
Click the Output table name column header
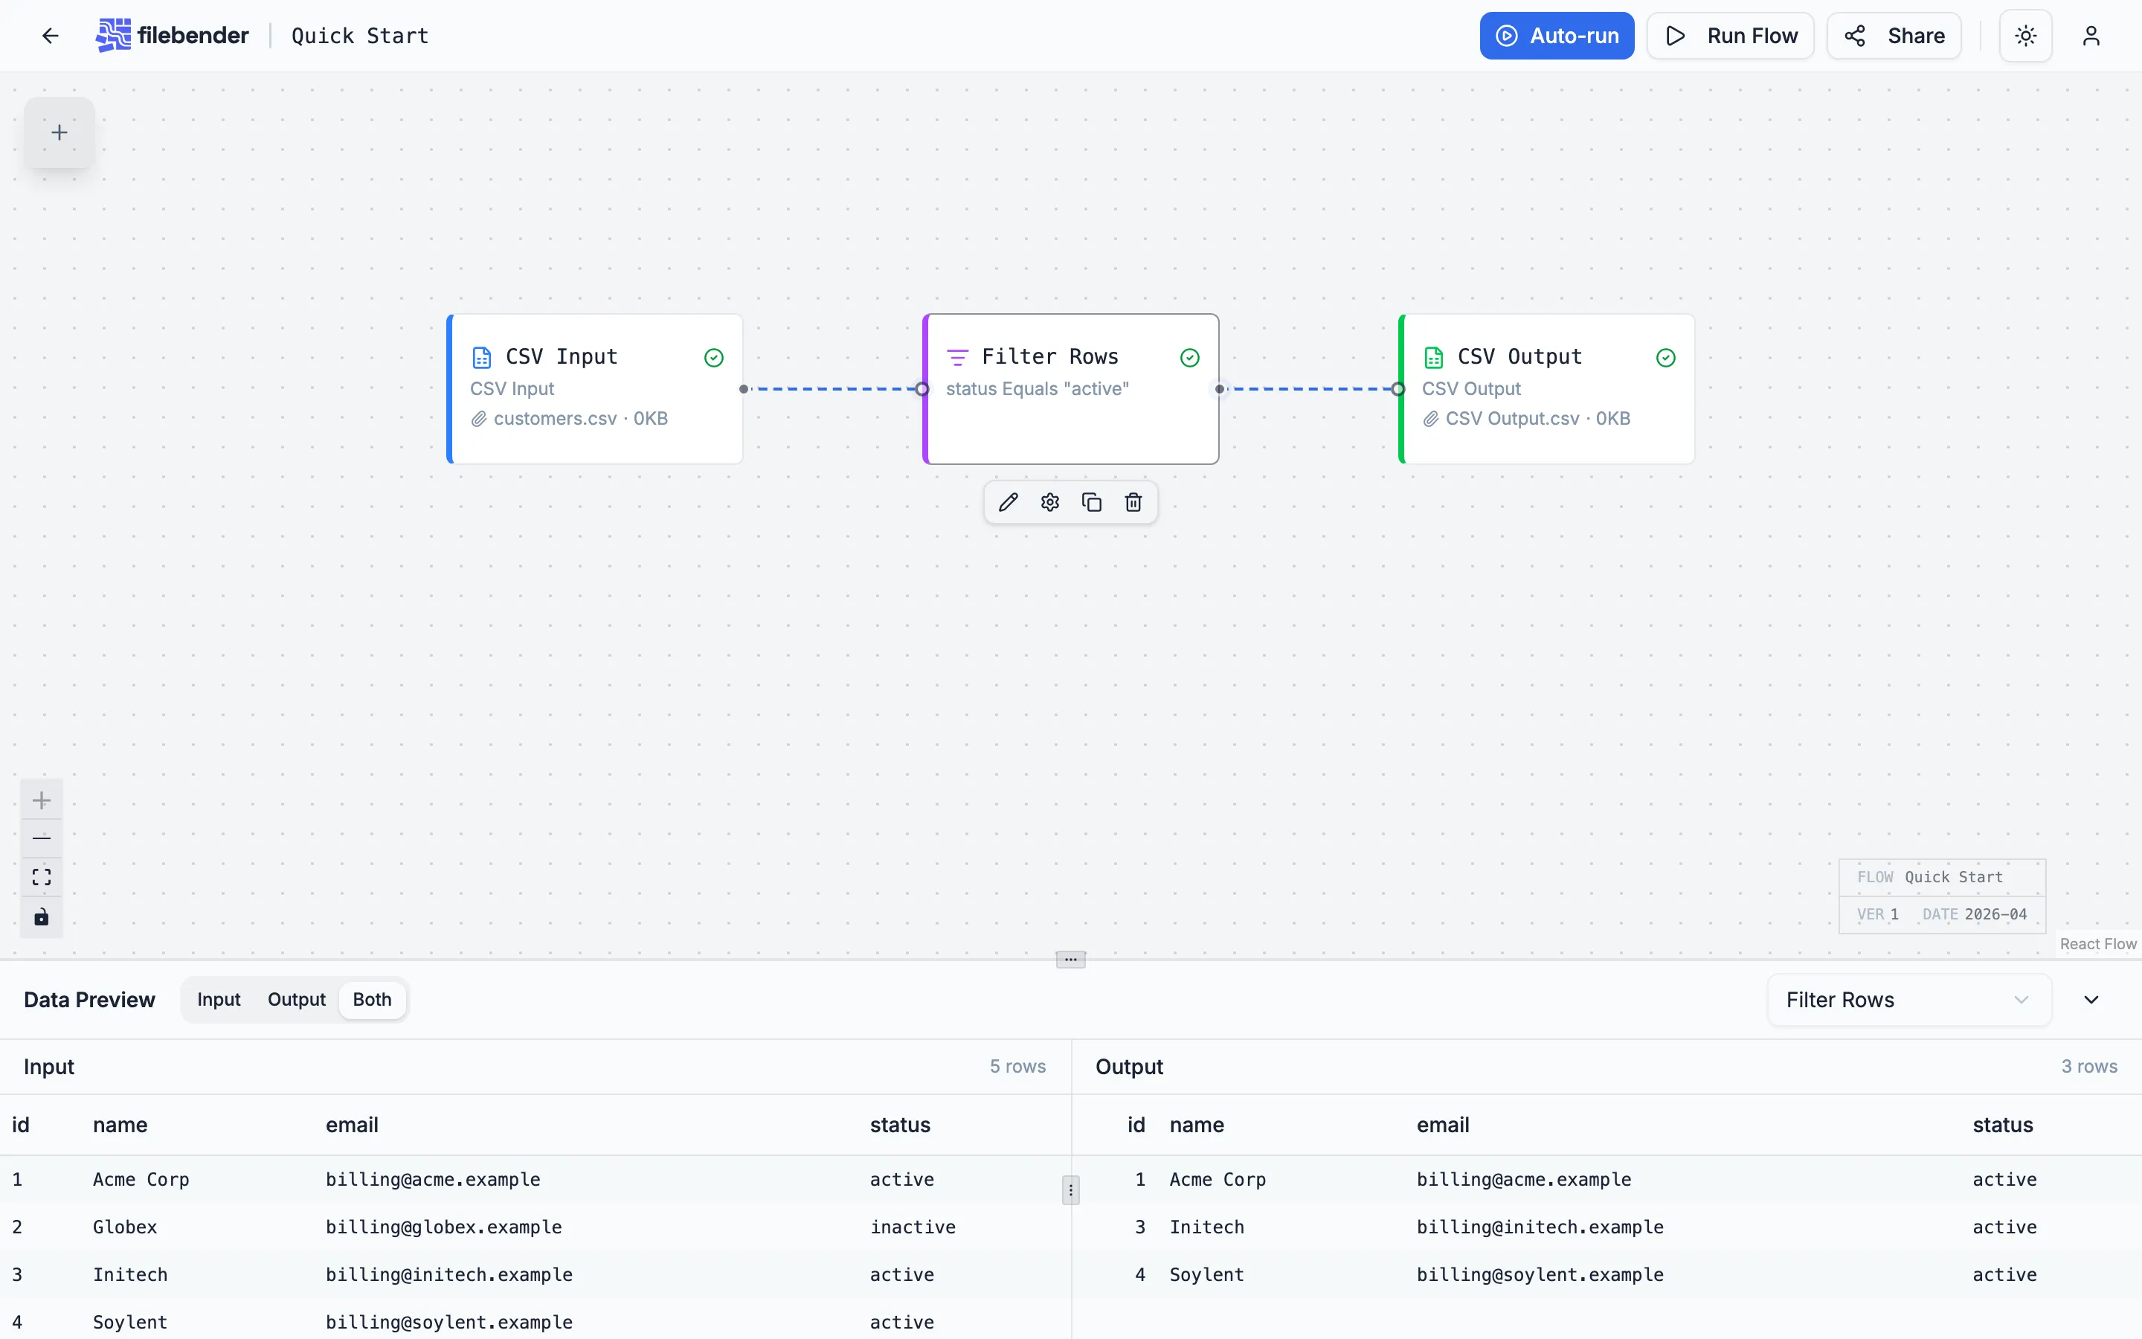coord(1197,1125)
